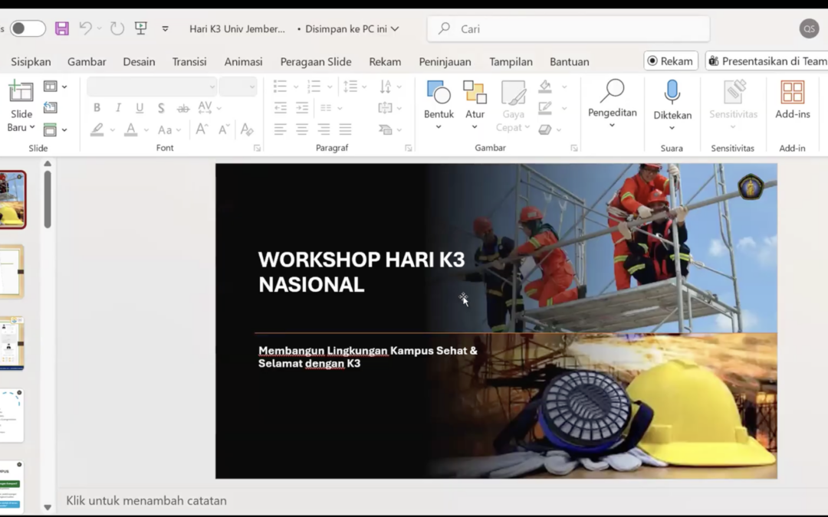Image resolution: width=828 pixels, height=517 pixels.
Task: Click the purple Save icon
Action: 62,28
